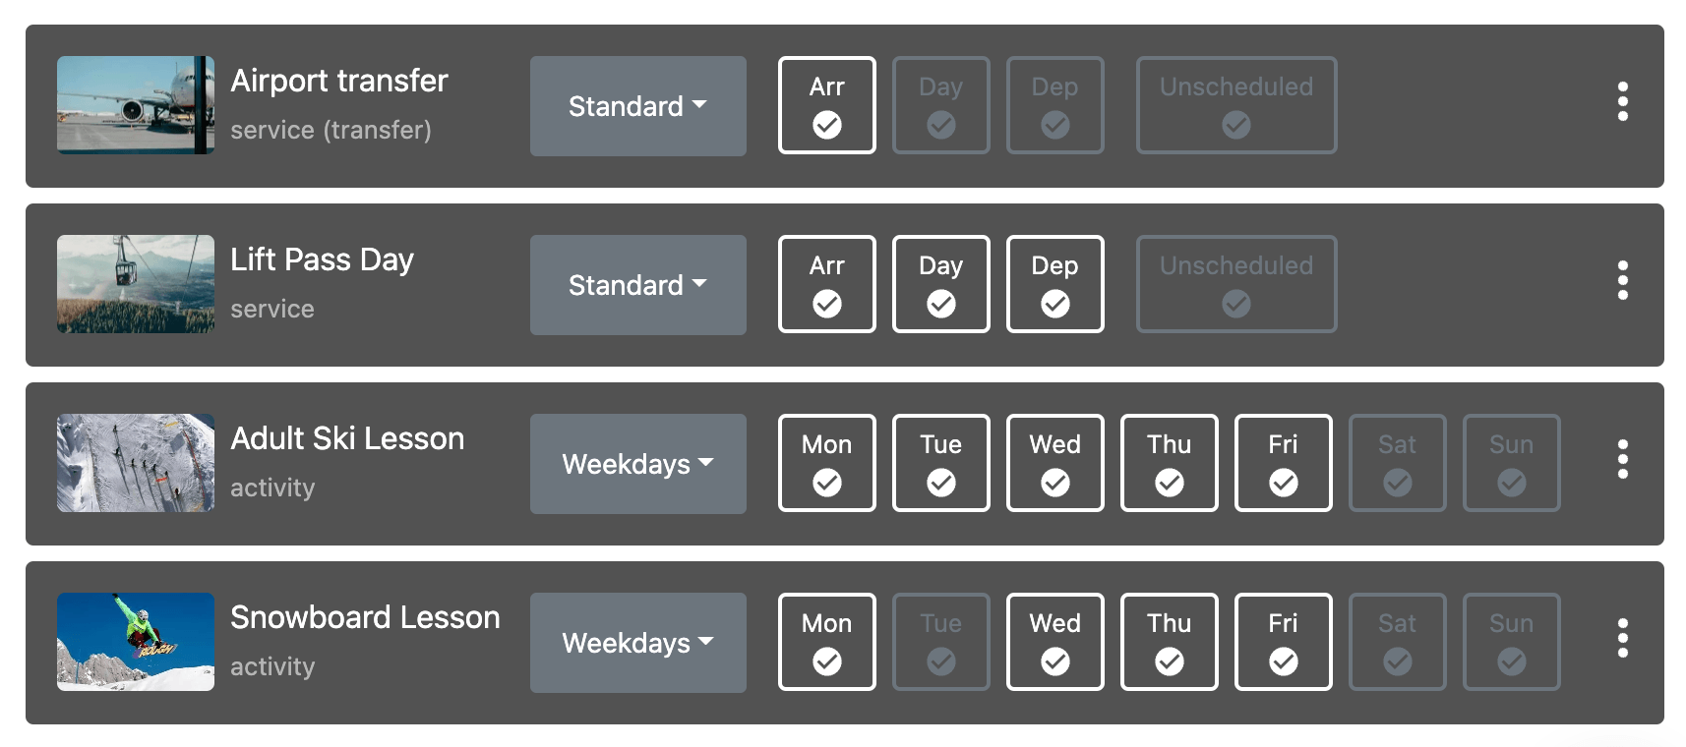1686x747 pixels.
Task: Open the Weekdays dropdown for Adult Ski Lesson
Action: pyautogui.click(x=638, y=464)
